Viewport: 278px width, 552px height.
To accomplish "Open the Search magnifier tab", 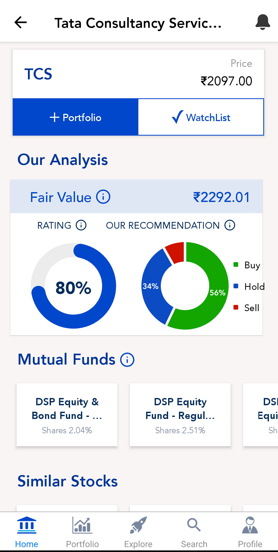I will click(x=194, y=532).
